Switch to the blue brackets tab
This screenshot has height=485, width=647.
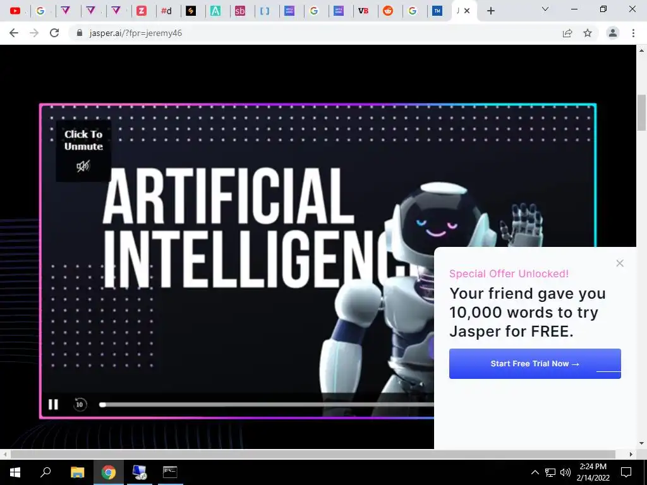265,11
